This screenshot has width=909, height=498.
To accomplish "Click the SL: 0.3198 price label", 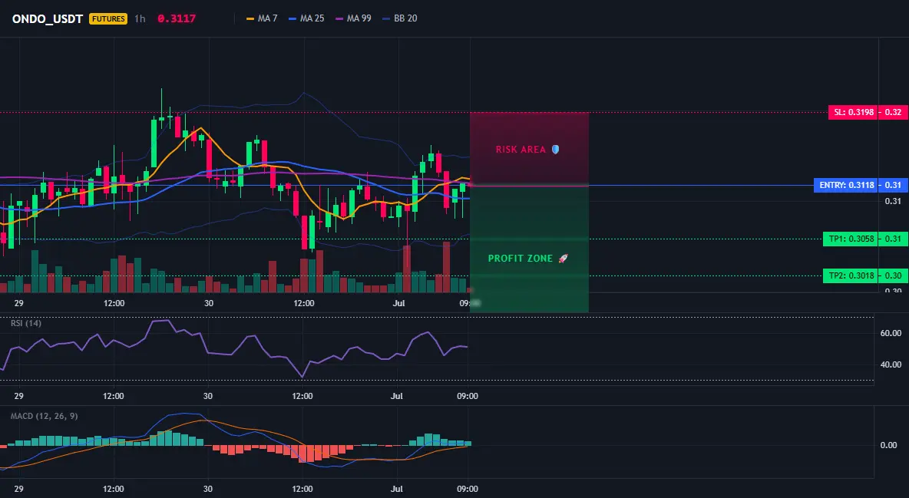I will pyautogui.click(x=853, y=113).
